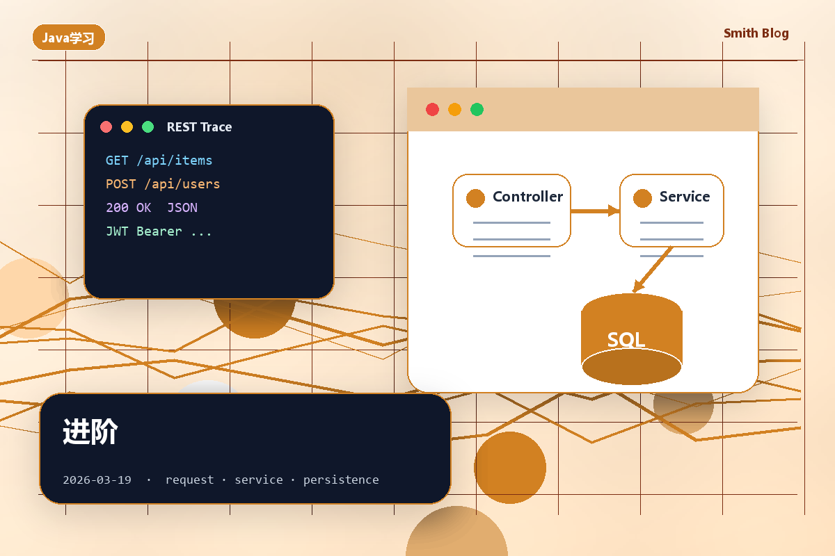835x556 pixels.
Task: Select the GET /api/items line
Action: point(159,161)
